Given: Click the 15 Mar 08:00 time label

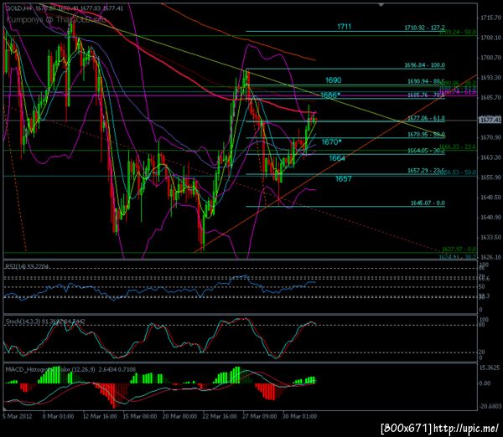Looking at the screenshot, I should pyautogui.click(x=140, y=417).
